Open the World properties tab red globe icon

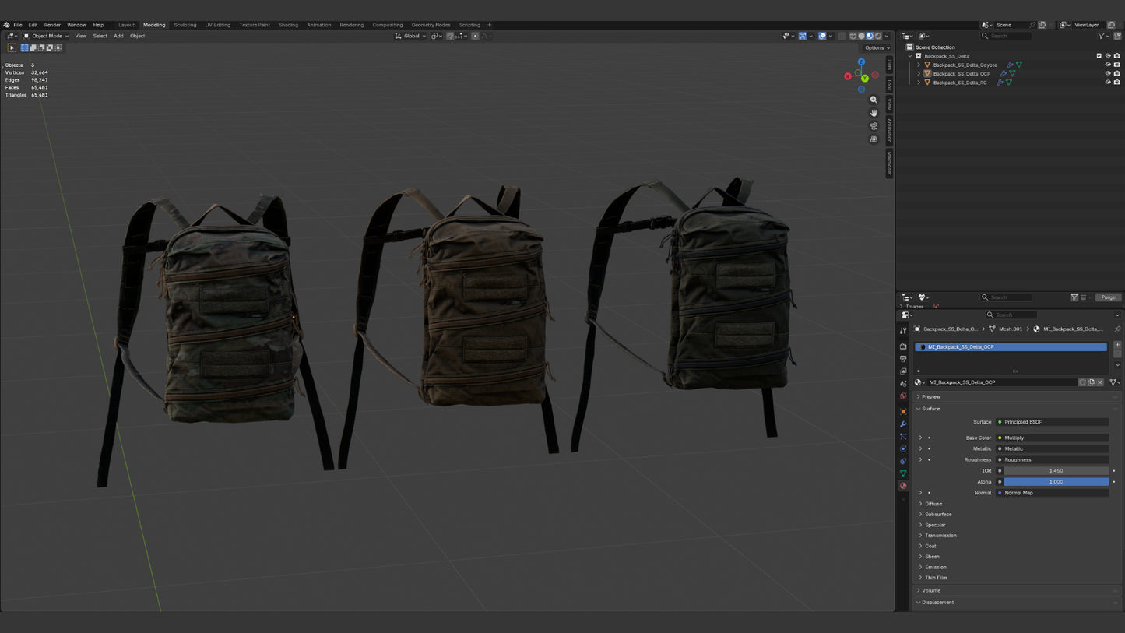(903, 396)
